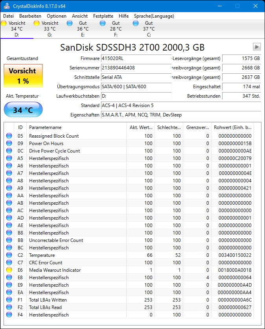Click the Eingeschaltet value 174 mal
This screenshot has width=265, height=329.
(242, 87)
